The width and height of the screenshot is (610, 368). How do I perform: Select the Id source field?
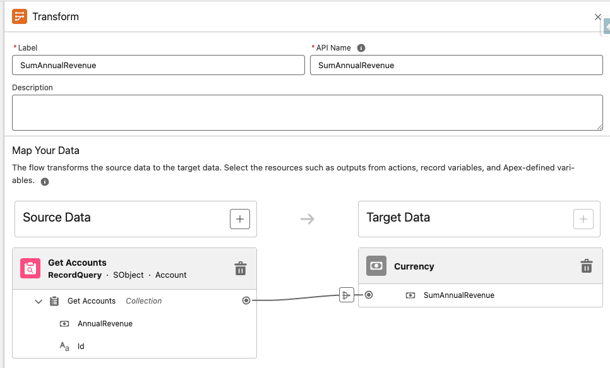[x=81, y=347]
